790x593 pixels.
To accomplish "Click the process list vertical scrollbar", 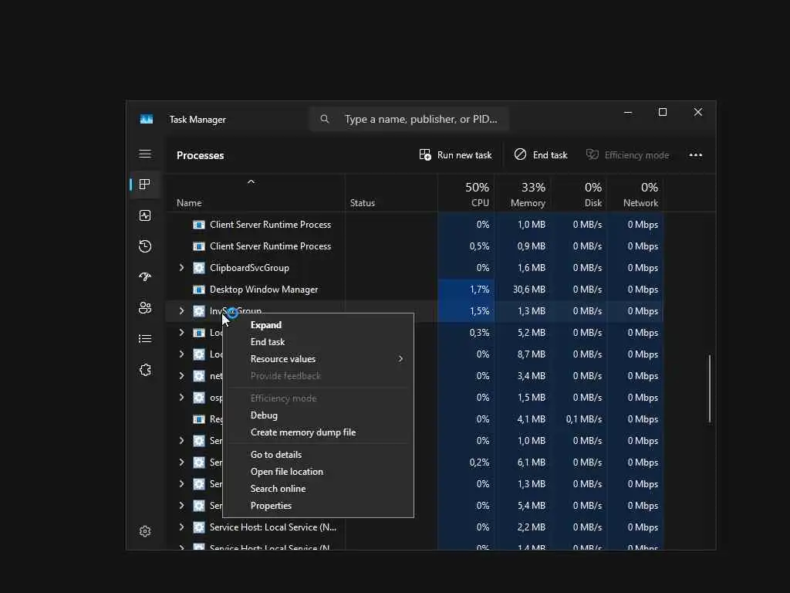I will point(710,388).
